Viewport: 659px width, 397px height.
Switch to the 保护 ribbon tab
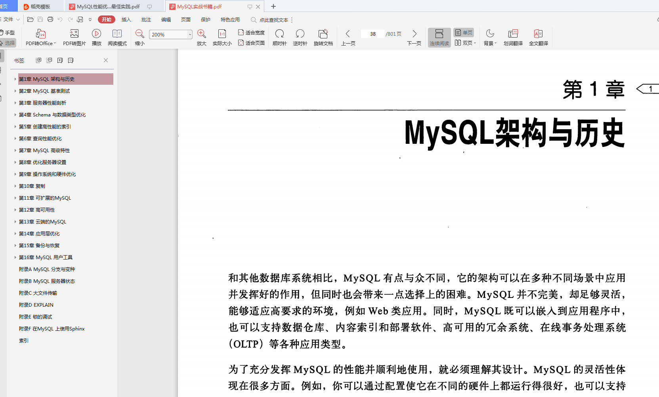[205, 19]
